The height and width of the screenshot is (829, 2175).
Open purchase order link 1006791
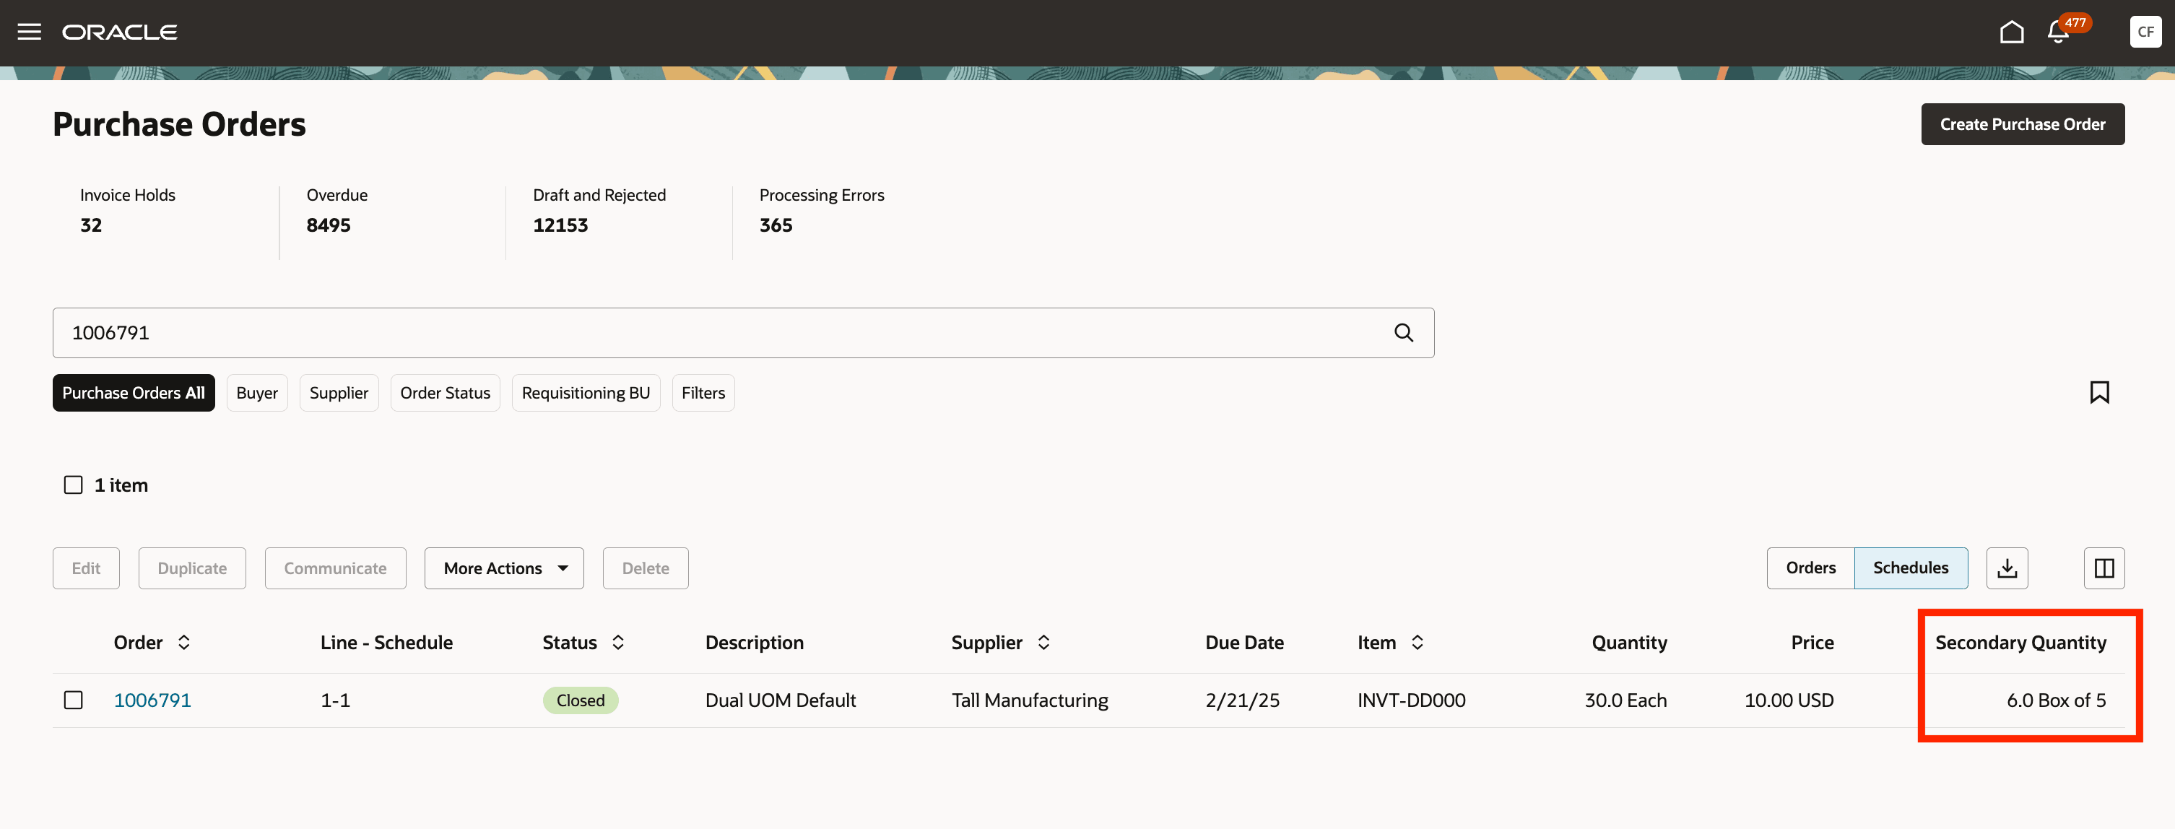pos(152,700)
